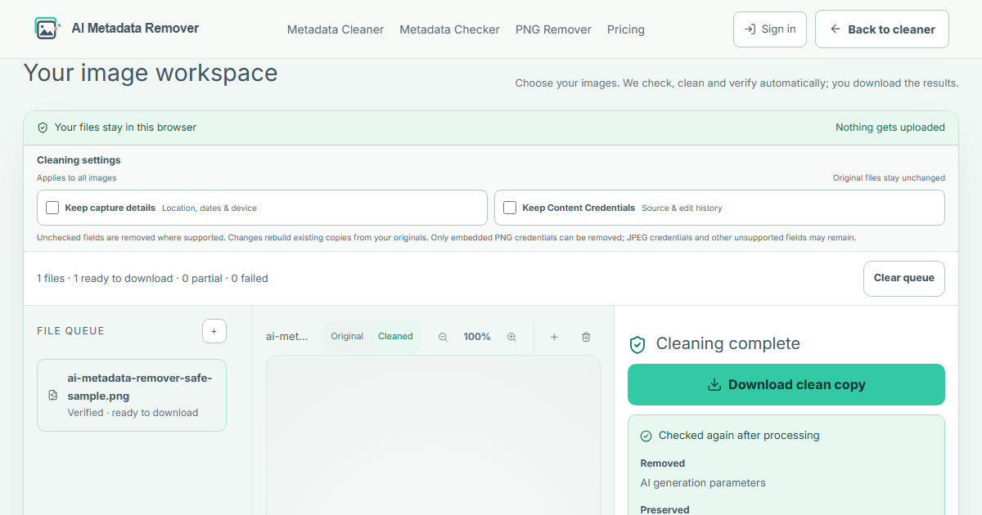Screen dimensions: 982x515
Task: Click the 'AI generation parameters' removed entry
Action: (x=703, y=483)
